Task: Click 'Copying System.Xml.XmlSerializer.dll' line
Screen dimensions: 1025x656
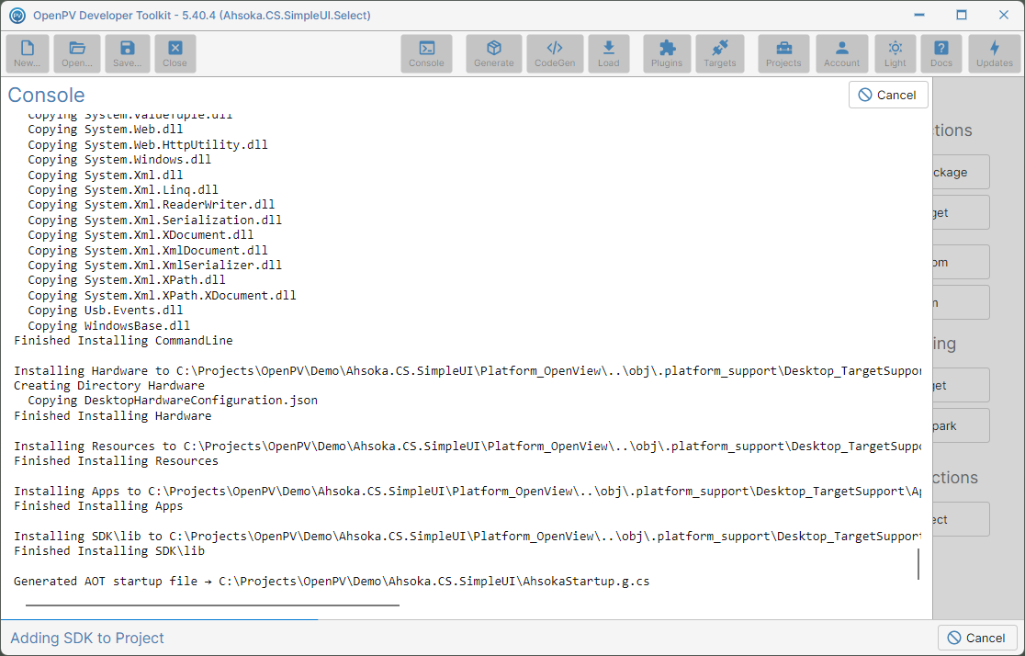Action: pos(155,265)
